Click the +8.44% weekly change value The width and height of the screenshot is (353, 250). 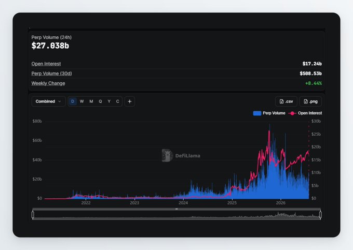click(314, 83)
